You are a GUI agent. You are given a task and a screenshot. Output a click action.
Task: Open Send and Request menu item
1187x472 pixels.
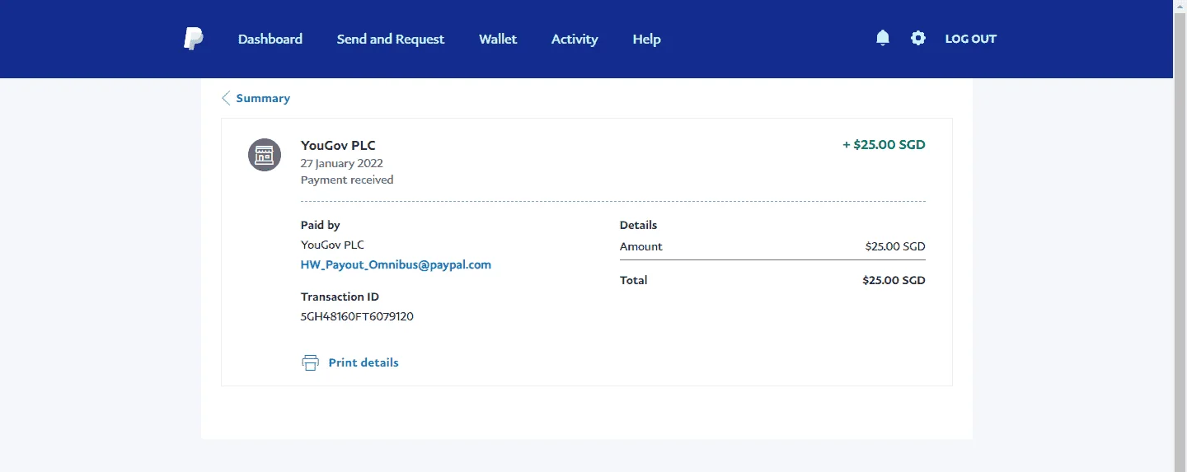pos(391,39)
